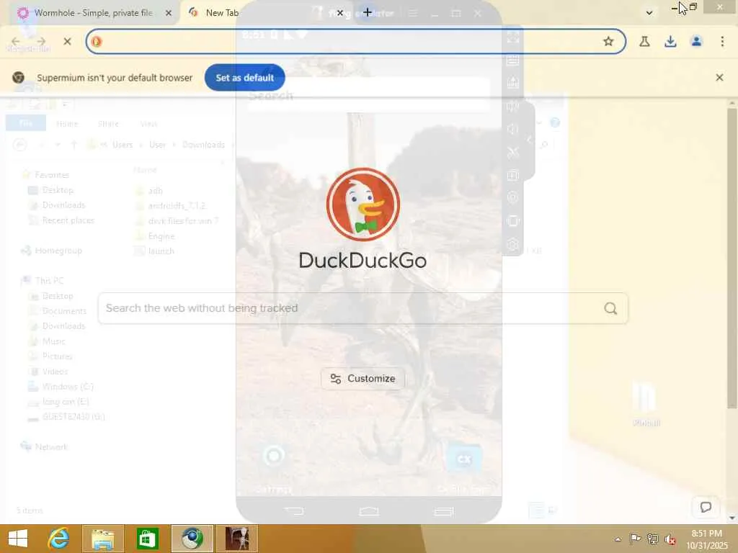Screen dimensions: 738x553
Task: Close the Wormhole tab
Action: [x=169, y=13]
